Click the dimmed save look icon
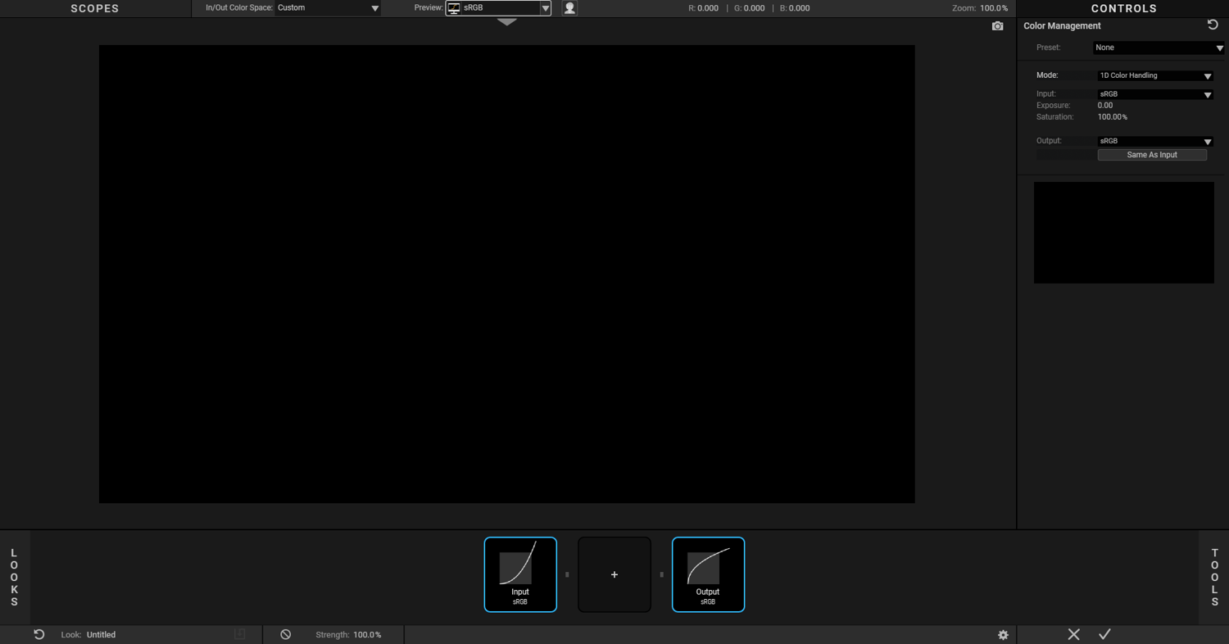The width and height of the screenshot is (1229, 644). pyautogui.click(x=240, y=634)
